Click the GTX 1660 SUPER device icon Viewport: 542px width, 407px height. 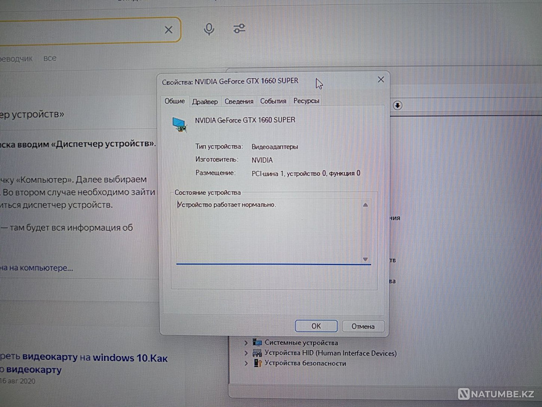click(180, 125)
